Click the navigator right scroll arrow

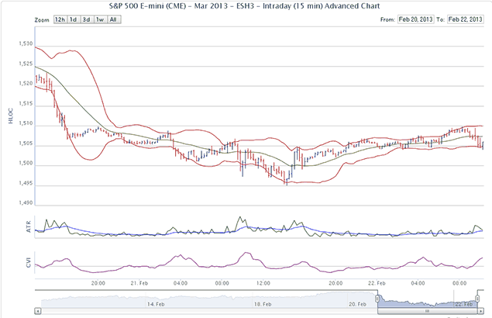(x=480, y=311)
